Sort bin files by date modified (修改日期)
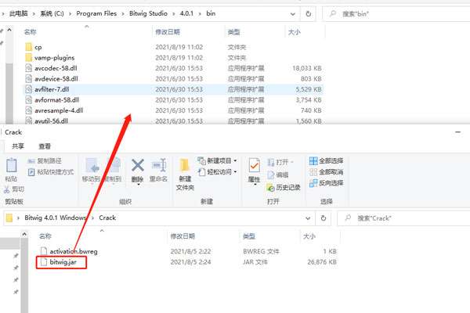This screenshot has width=470, height=313. [168, 32]
